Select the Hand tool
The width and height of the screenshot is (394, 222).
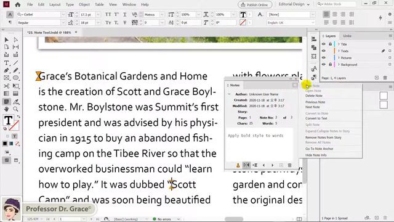tap(7, 109)
